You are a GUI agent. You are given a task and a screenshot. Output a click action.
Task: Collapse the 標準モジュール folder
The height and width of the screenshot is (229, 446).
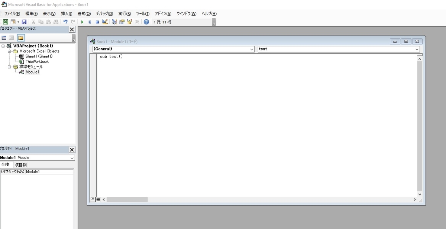[x=10, y=67]
